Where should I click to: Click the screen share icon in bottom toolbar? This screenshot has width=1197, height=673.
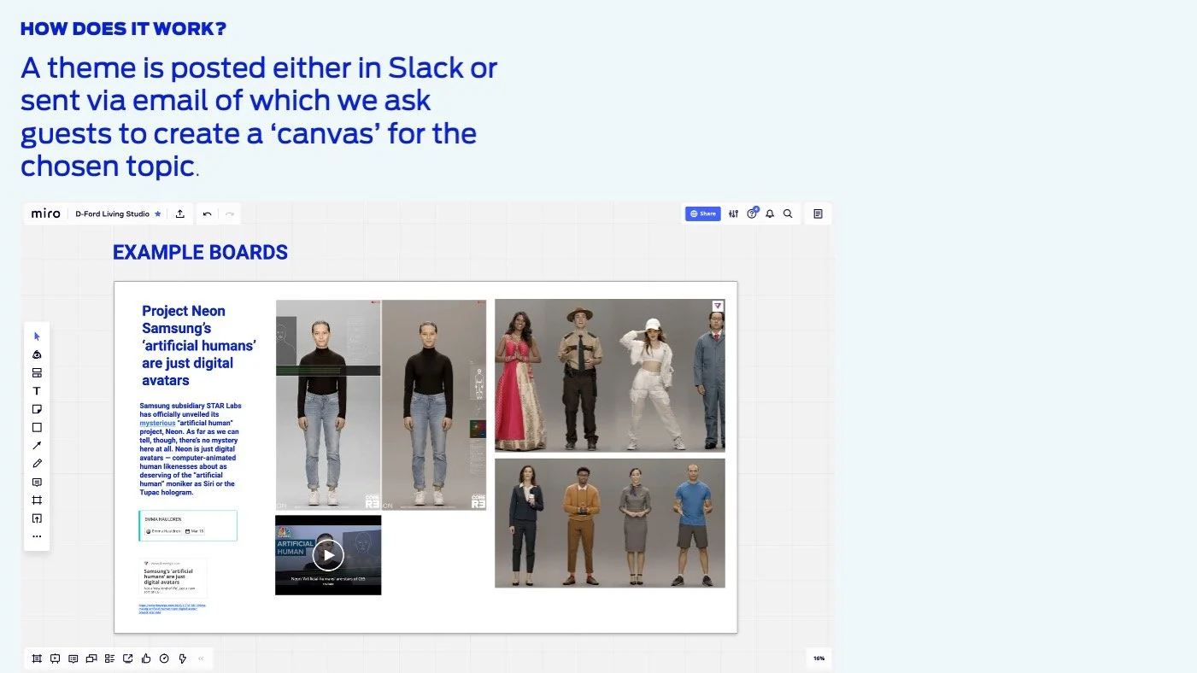tap(128, 658)
